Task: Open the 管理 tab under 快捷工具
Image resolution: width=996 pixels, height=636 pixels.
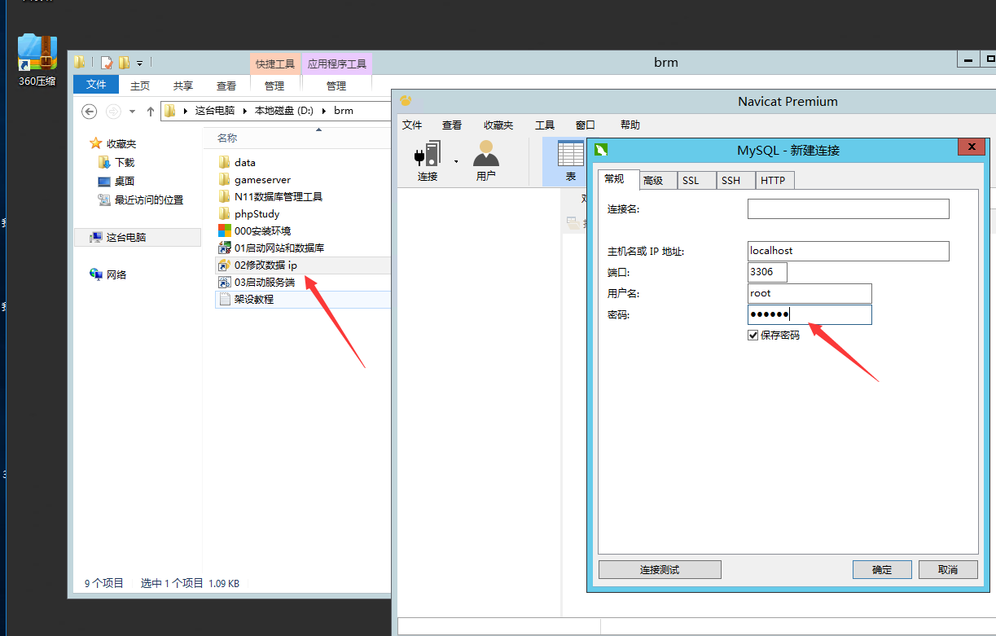Action: click(274, 86)
